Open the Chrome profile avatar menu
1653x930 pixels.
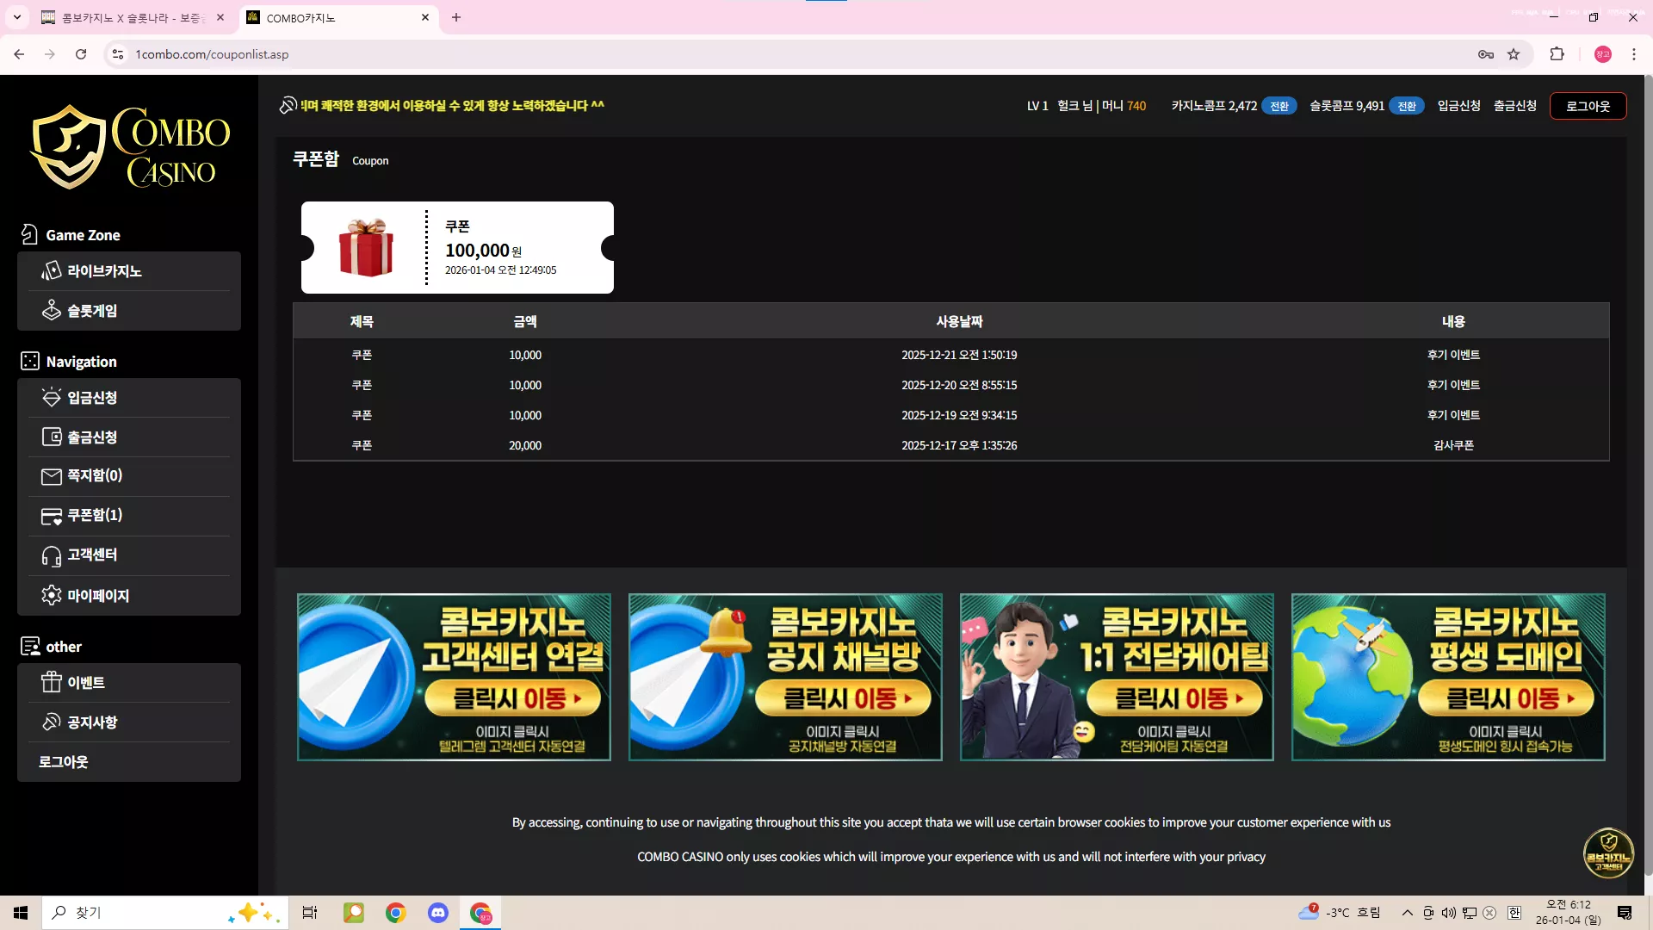[x=1602, y=54]
